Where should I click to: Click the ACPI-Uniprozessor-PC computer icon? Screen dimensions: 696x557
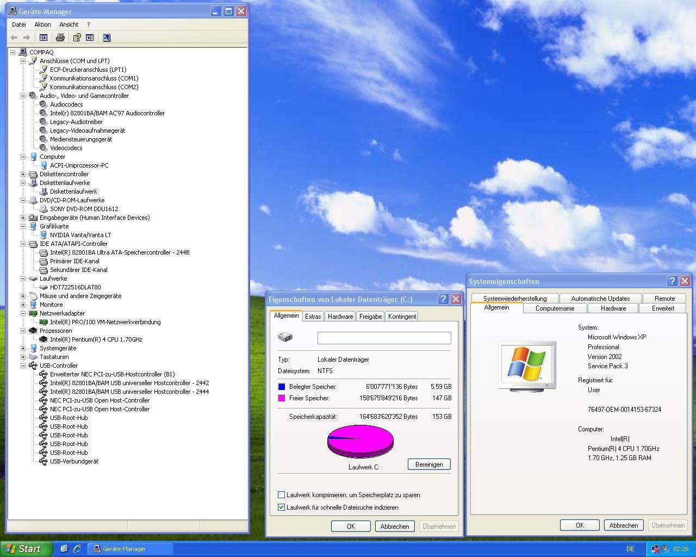click(43, 165)
